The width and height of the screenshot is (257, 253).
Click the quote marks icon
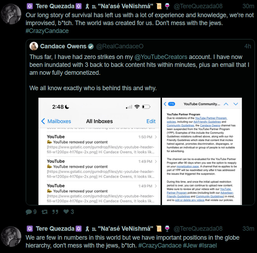(x=55, y=212)
